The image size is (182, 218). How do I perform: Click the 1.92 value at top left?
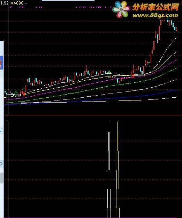tap(5, 3)
